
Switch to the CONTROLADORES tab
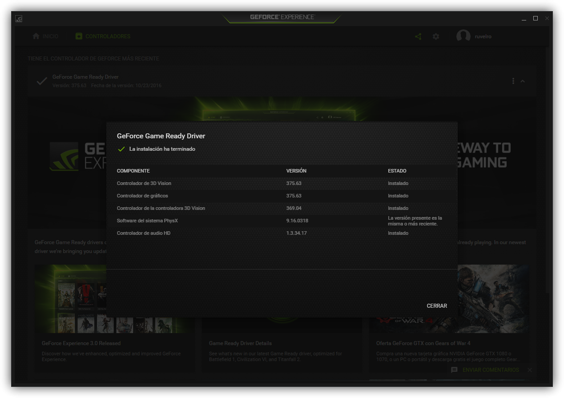click(103, 36)
